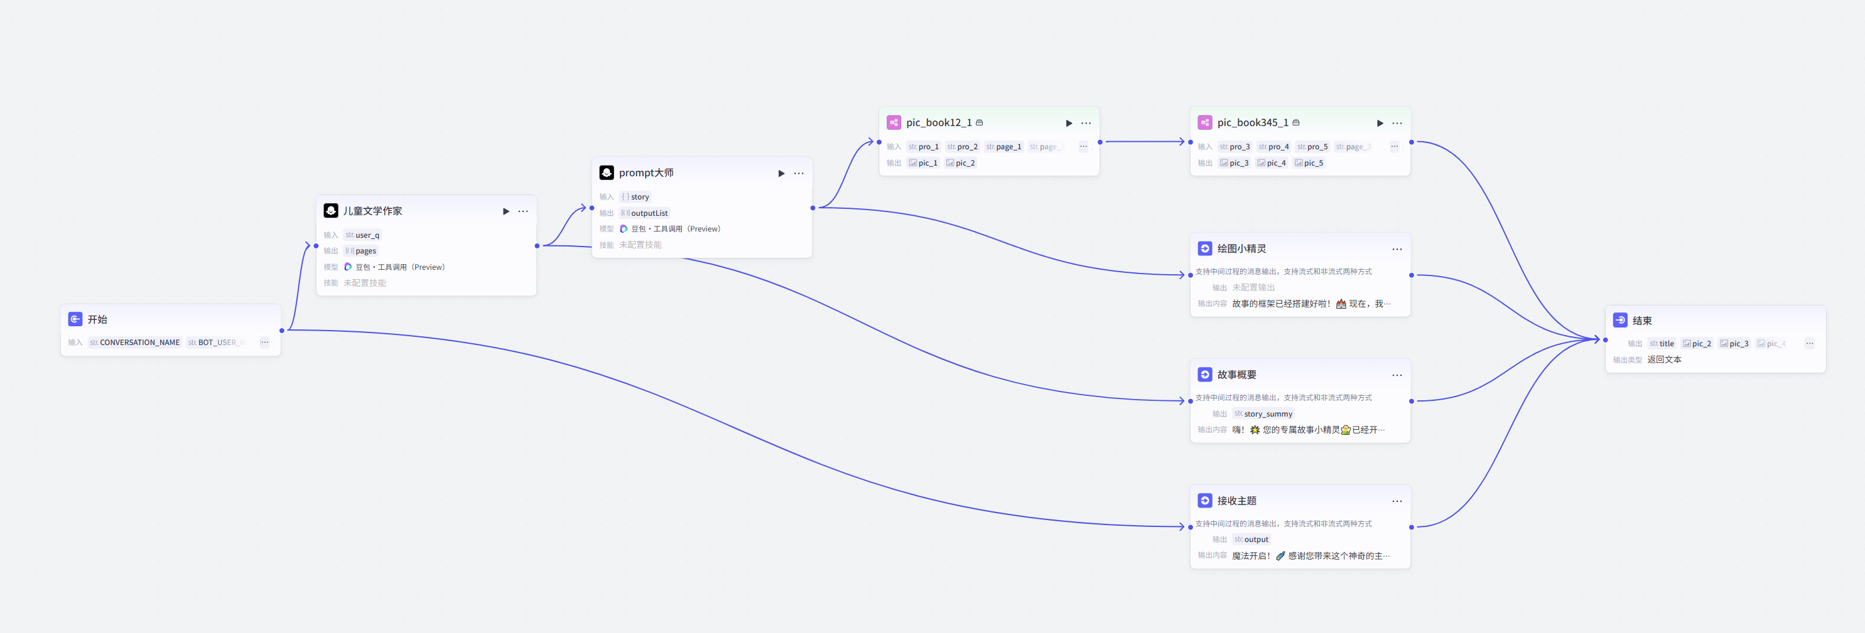Run the pic_book12_1 node

(x=1069, y=123)
